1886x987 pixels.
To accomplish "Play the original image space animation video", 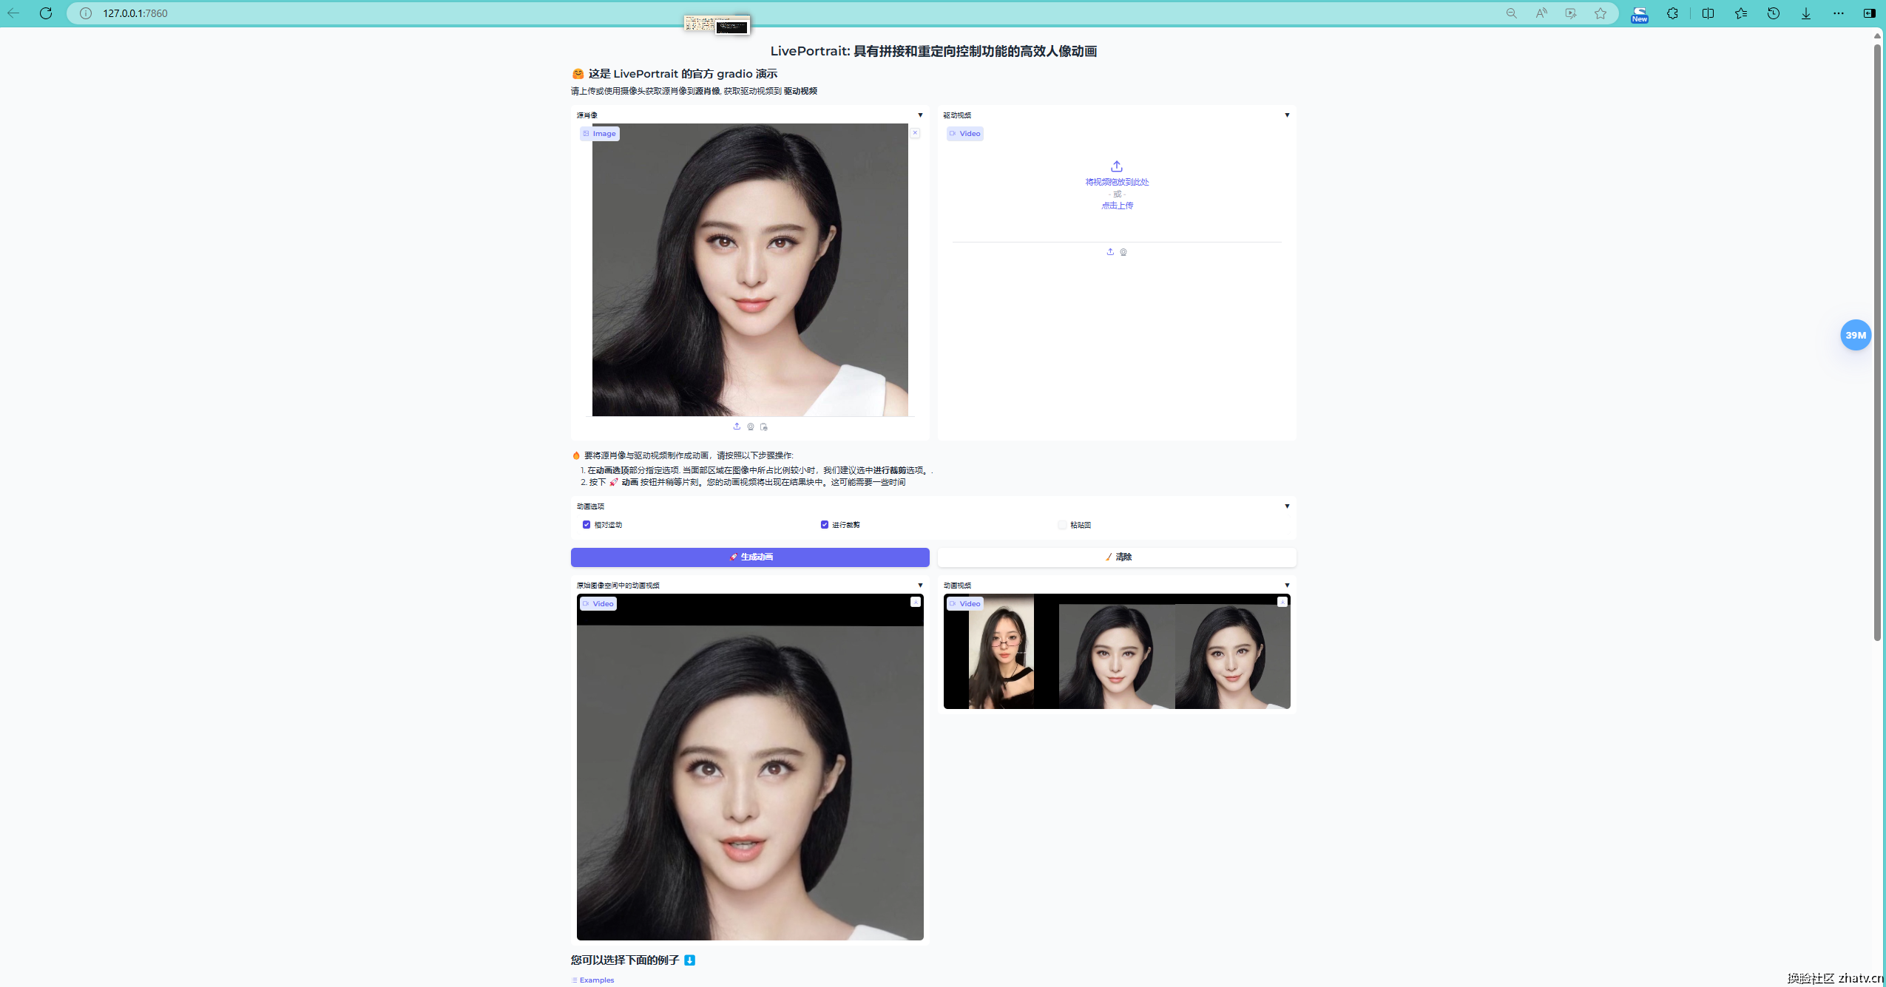I will point(750,767).
